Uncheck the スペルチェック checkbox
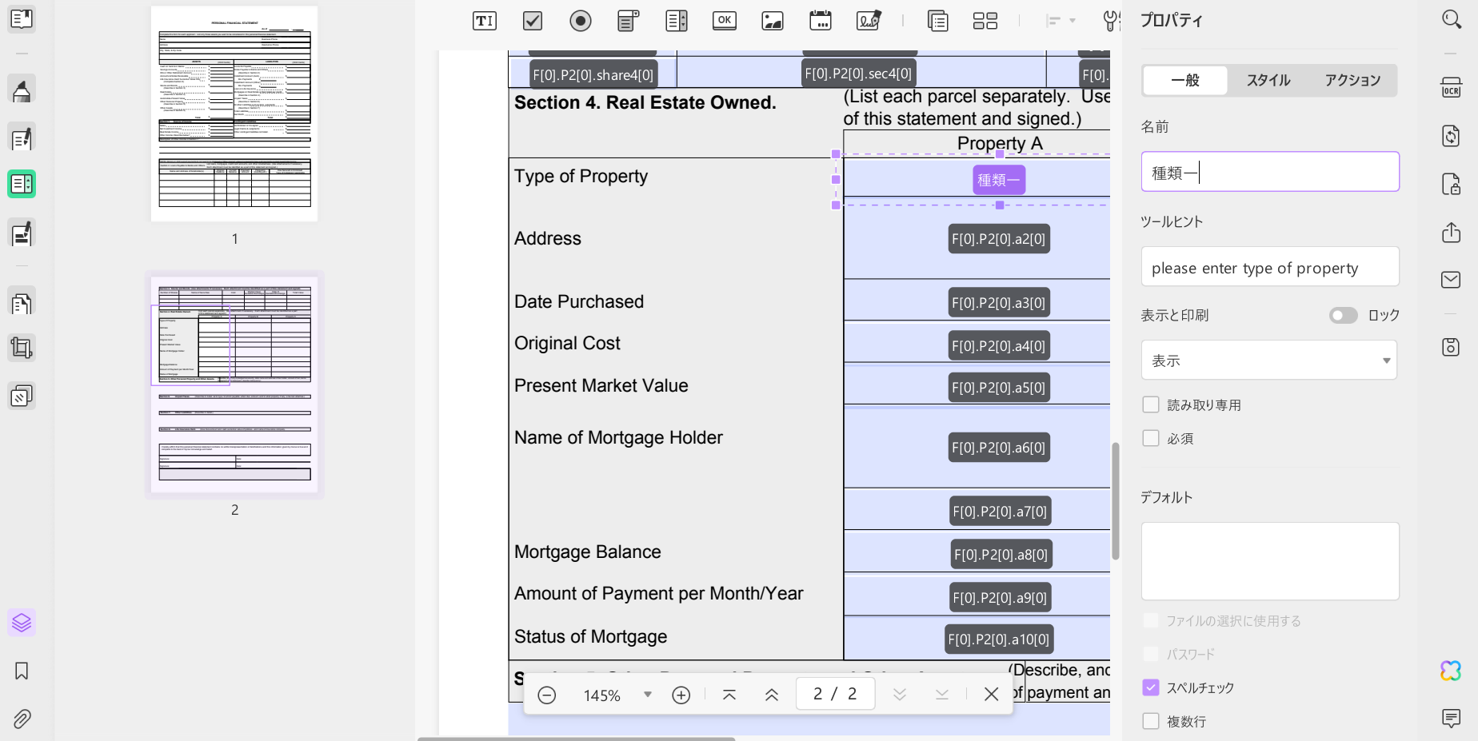 pos(1151,687)
